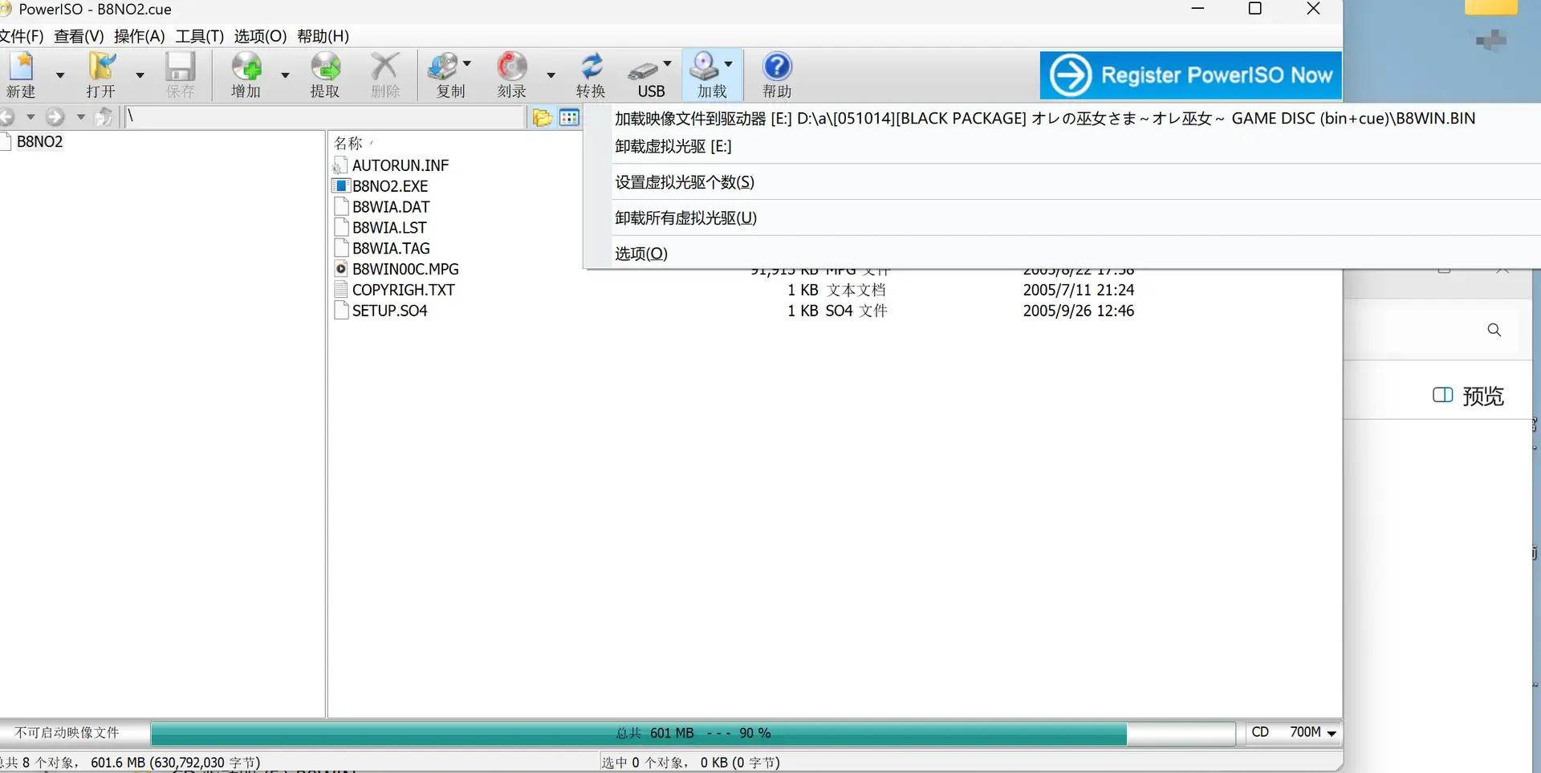This screenshot has height=773, width=1541.
Task: Expand the 增加 dropdown arrow
Action: [x=285, y=75]
